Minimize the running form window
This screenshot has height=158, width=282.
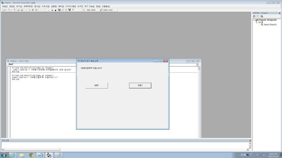pyautogui.click(x=156, y=61)
